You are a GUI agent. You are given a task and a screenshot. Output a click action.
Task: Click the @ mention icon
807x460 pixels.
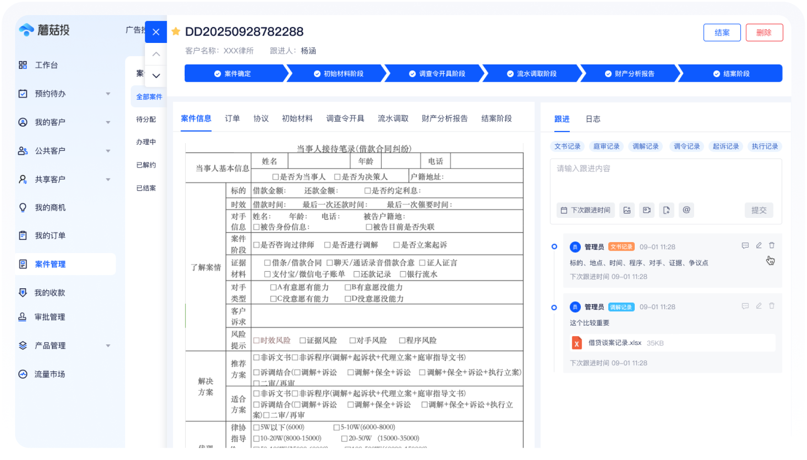tap(686, 210)
